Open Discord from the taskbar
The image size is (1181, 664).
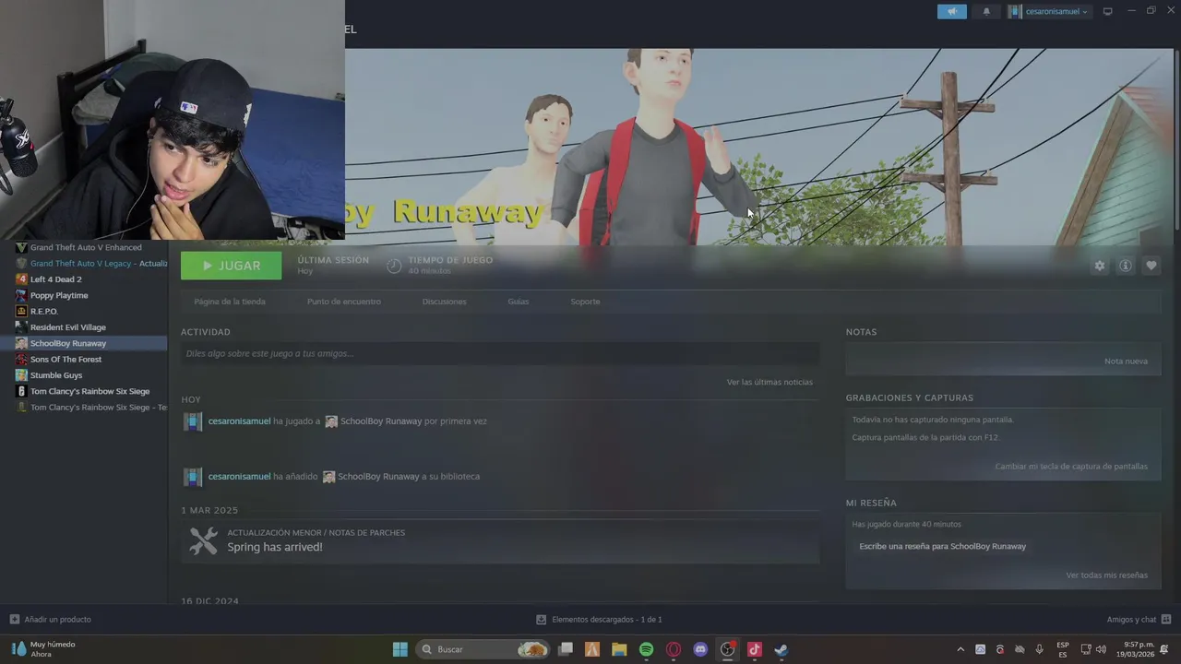(700, 649)
